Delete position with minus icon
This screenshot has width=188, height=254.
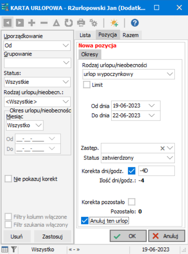[44, 23]
